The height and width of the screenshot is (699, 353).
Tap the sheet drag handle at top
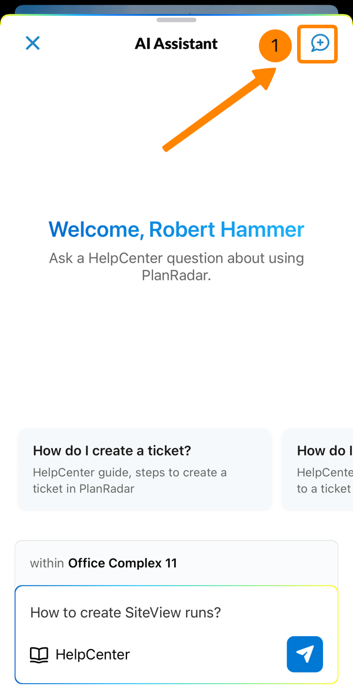click(x=176, y=19)
